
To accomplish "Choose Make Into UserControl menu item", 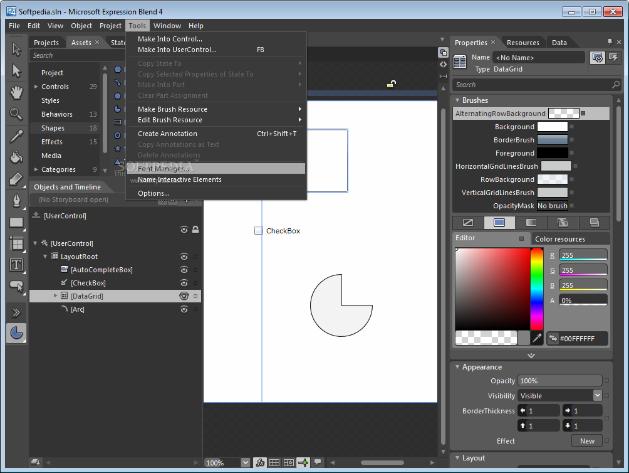I will [216, 50].
